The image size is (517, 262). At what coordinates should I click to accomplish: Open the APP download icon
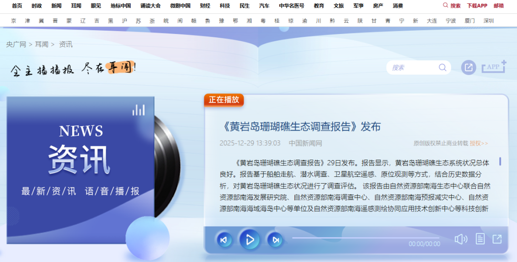pyautogui.click(x=494, y=67)
